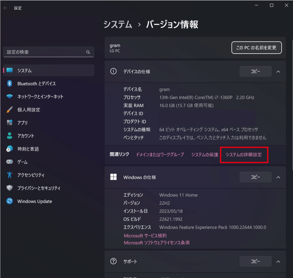Select システム in the sidebar
293x278 pixels.
coord(24,71)
